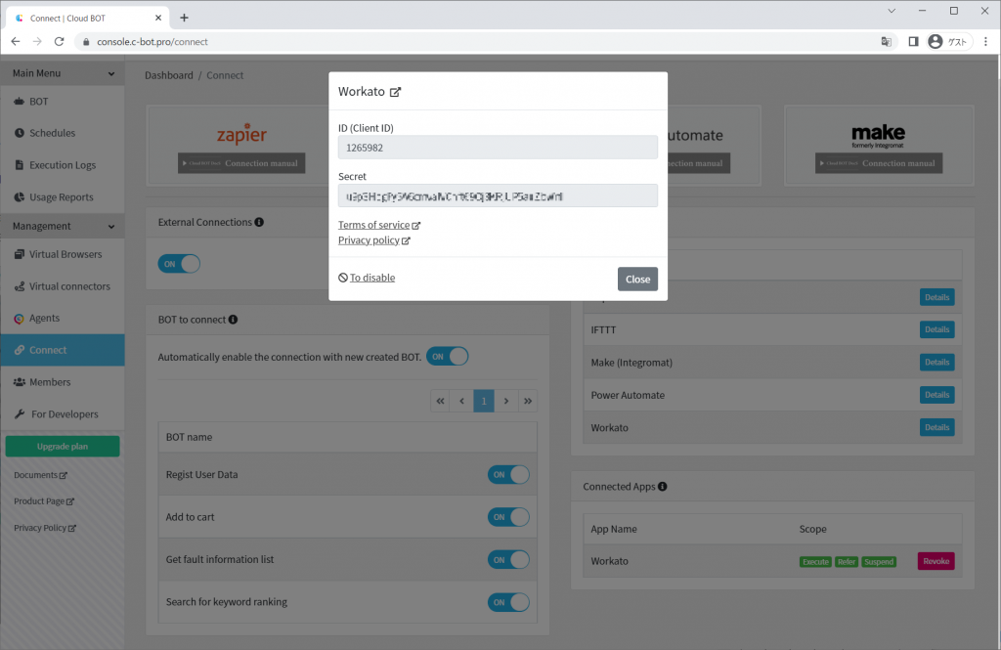Click the Usage Reports pie chart icon
Screen dimensions: 1001x650
click(x=20, y=197)
